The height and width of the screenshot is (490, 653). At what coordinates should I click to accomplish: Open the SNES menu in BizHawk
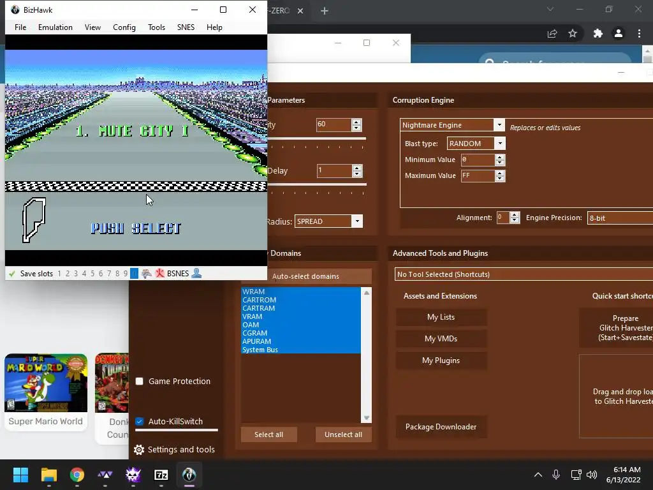point(186,27)
